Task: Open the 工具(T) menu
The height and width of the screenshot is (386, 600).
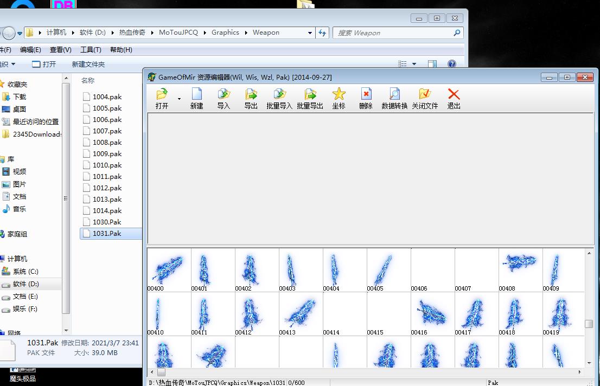Action: 91,50
